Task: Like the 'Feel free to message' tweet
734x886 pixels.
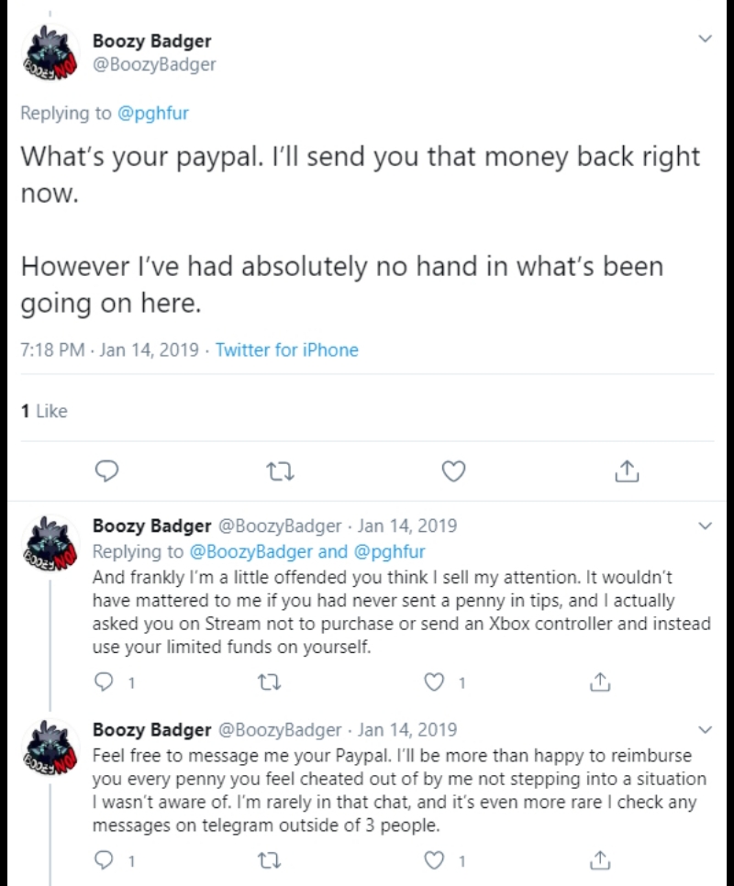Action: [x=434, y=860]
